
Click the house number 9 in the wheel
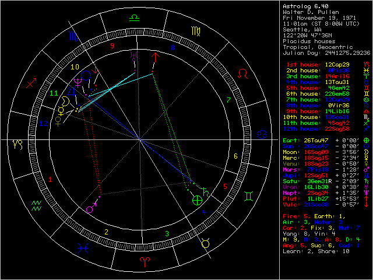[112, 45]
